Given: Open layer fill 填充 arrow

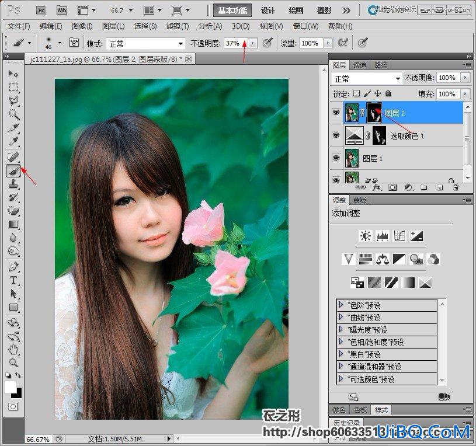Looking at the screenshot, I should (465, 94).
